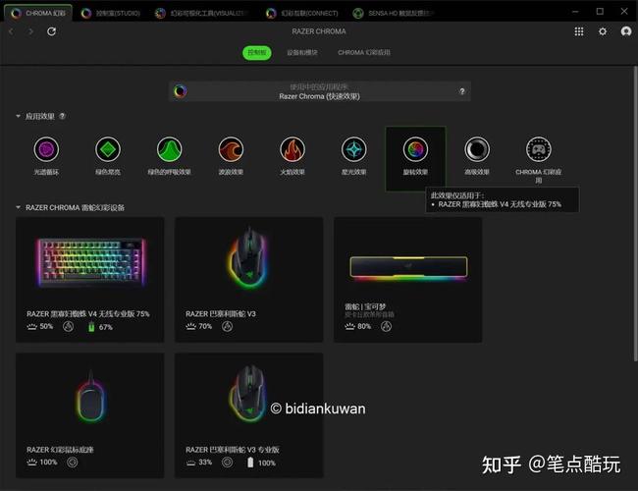Go forward with the right arrow

31,31
